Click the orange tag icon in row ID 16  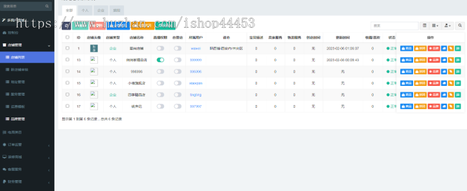451,95
